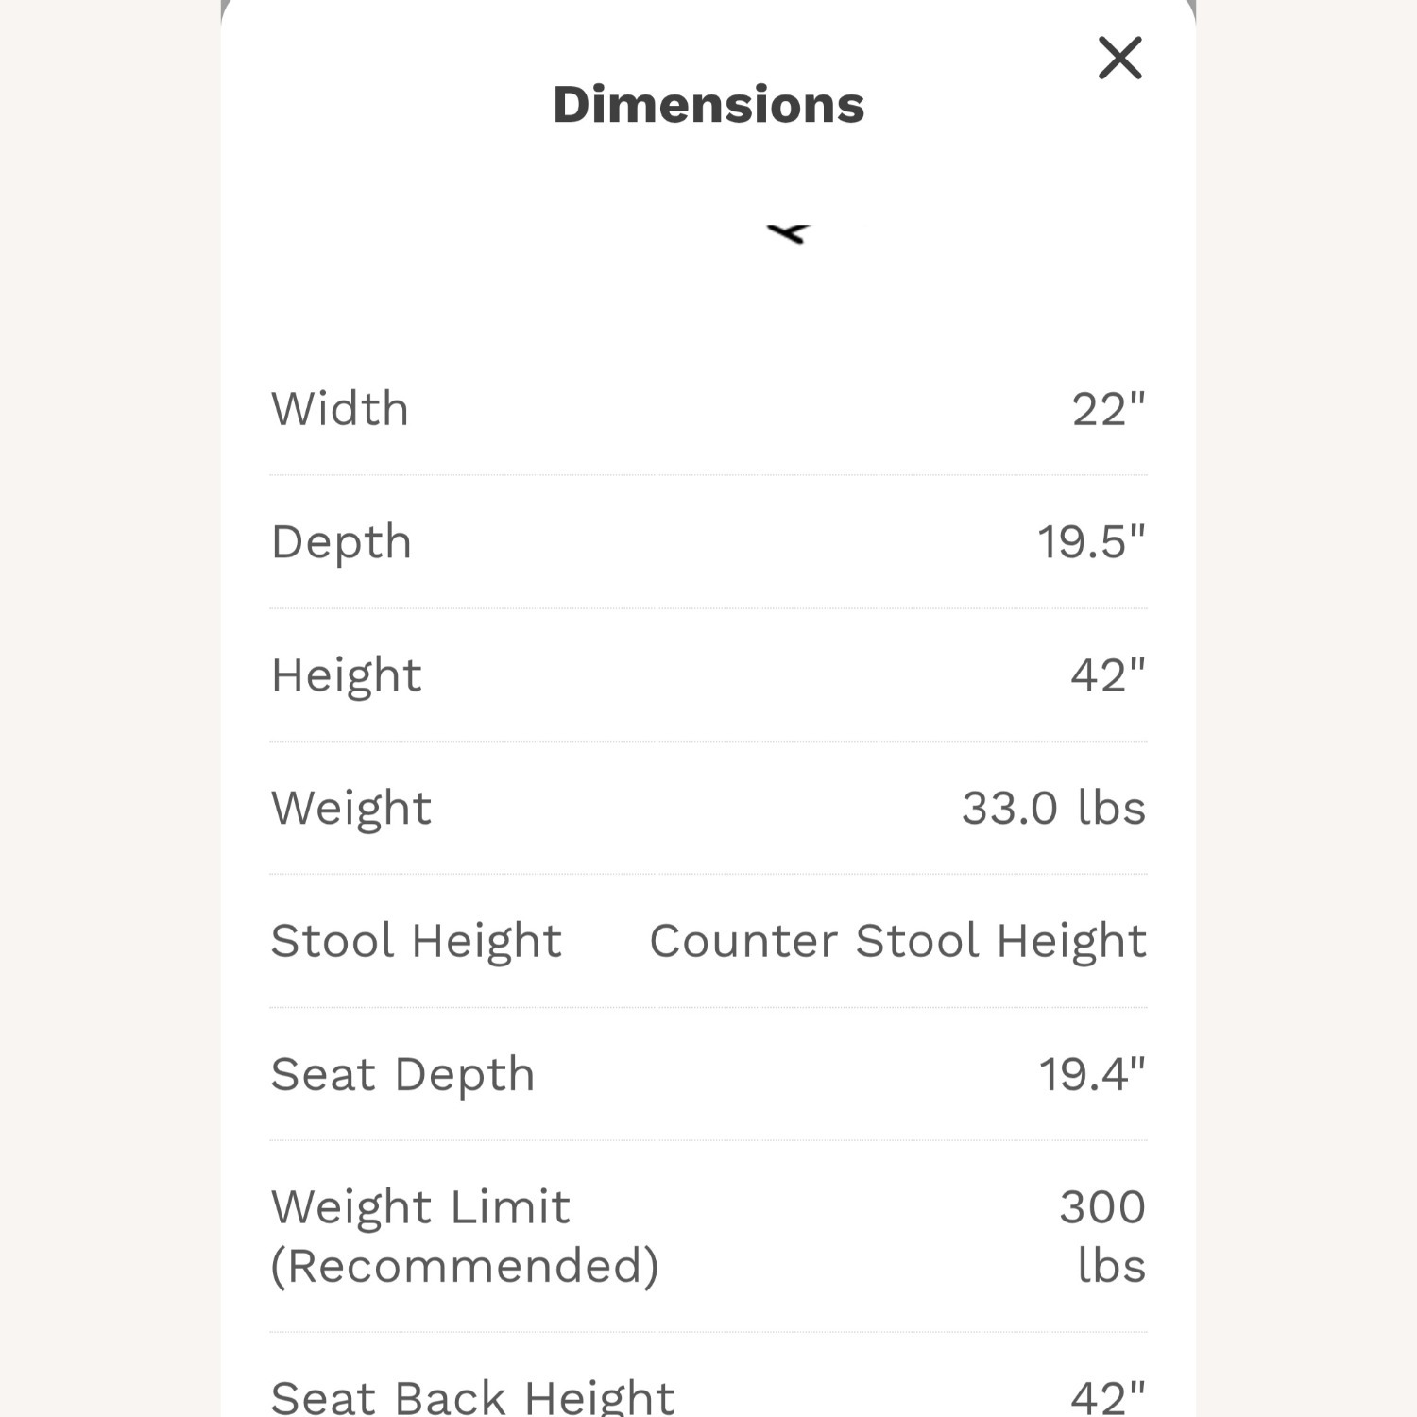Click the Weight row
Viewport: 1417px width, 1417px height.
(350, 808)
